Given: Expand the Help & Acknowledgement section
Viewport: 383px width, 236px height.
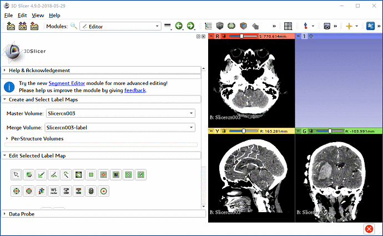Looking at the screenshot, I should point(101,71).
